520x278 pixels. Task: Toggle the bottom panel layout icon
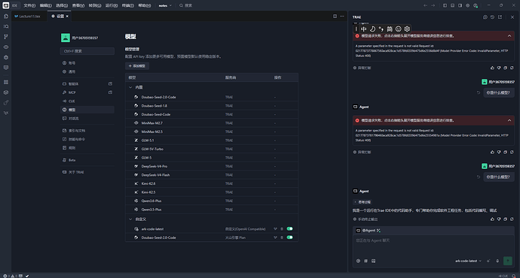(452, 5)
